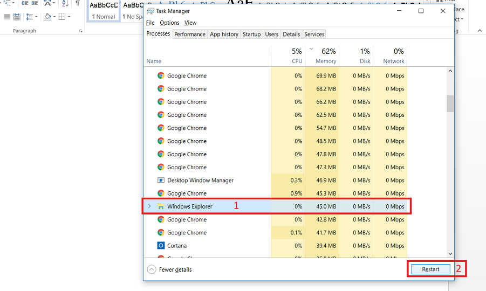The height and width of the screenshot is (291, 486).
Task: Switch to the Details tab
Action: pyautogui.click(x=291, y=34)
